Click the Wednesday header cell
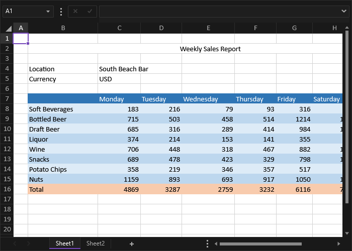Image resolution: width=352 pixels, height=251 pixels. click(208, 99)
